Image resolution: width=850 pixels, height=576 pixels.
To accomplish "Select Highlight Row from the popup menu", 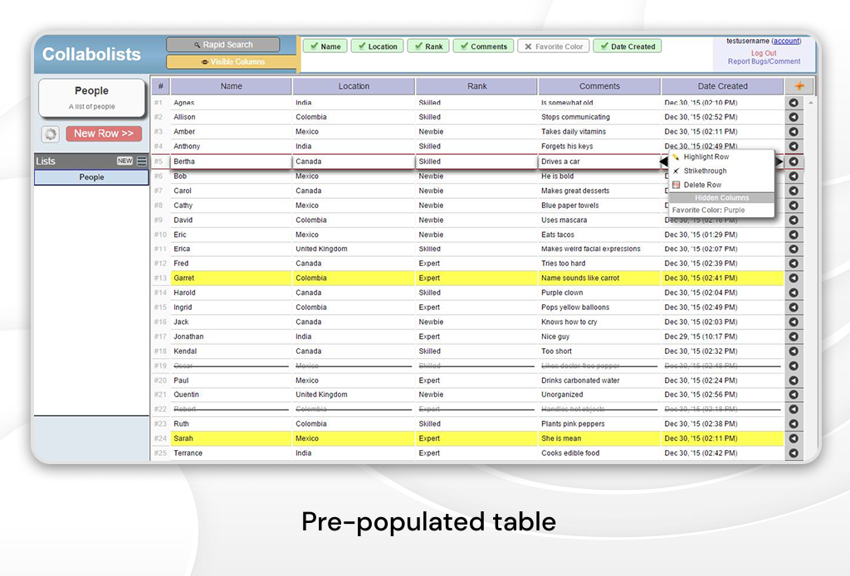I will tap(706, 157).
